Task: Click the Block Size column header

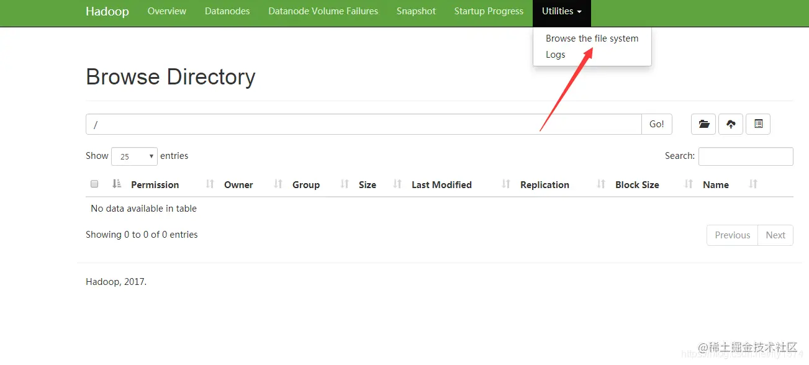Action: pyautogui.click(x=637, y=185)
